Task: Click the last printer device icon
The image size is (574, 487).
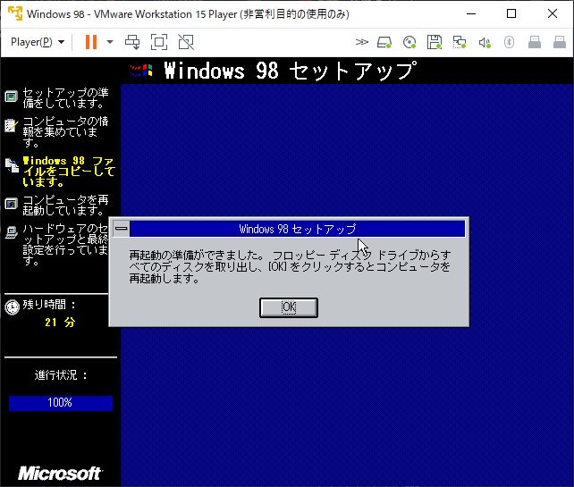Action: click(x=560, y=42)
